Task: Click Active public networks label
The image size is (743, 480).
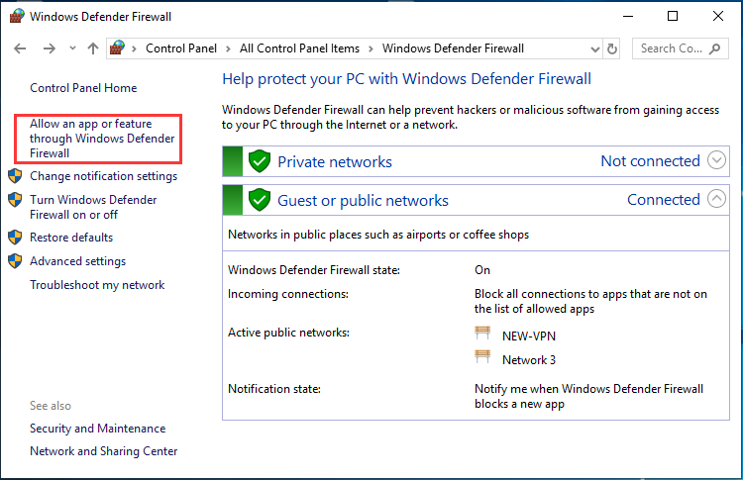Action: click(x=288, y=333)
